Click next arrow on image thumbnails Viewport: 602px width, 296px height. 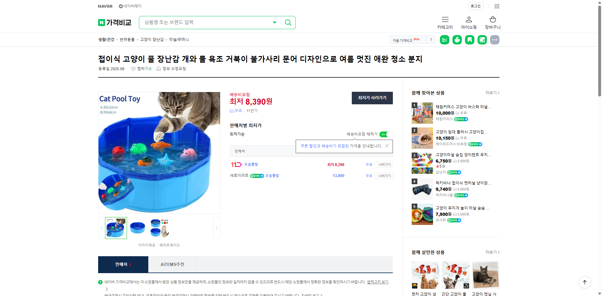[x=216, y=228]
